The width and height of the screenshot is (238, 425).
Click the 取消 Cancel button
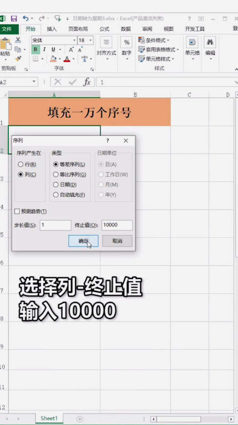(x=118, y=241)
